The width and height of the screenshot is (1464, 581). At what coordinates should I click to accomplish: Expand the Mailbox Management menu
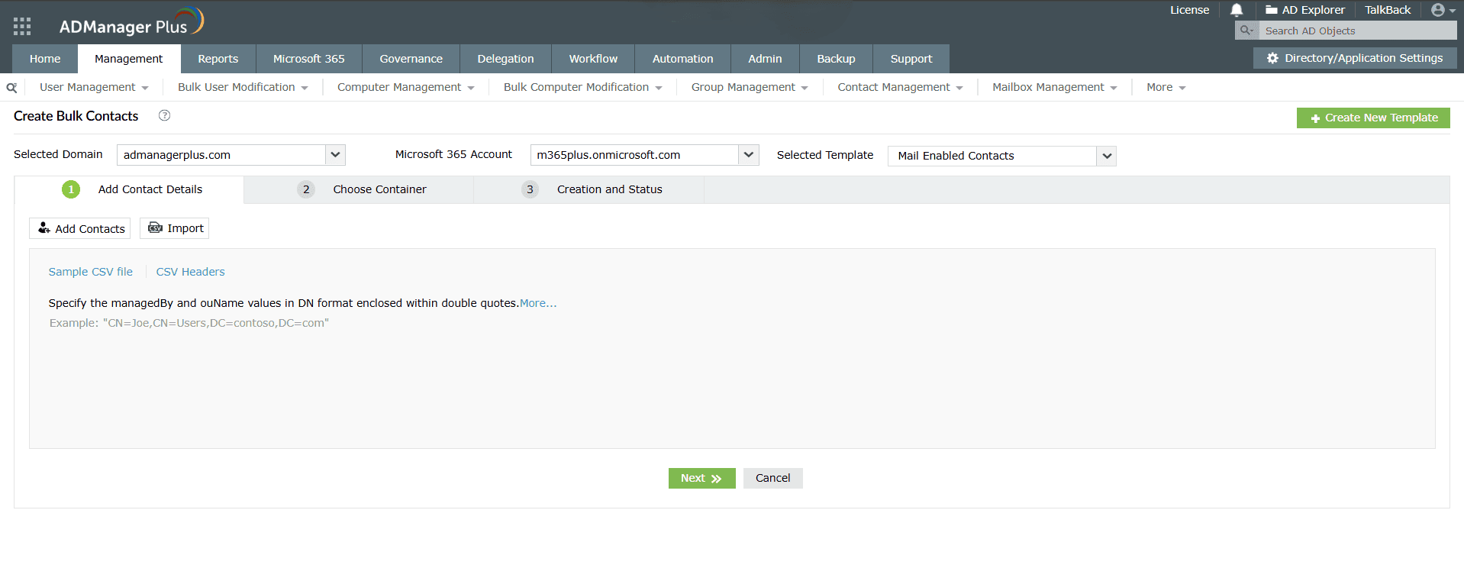[x=1055, y=87]
